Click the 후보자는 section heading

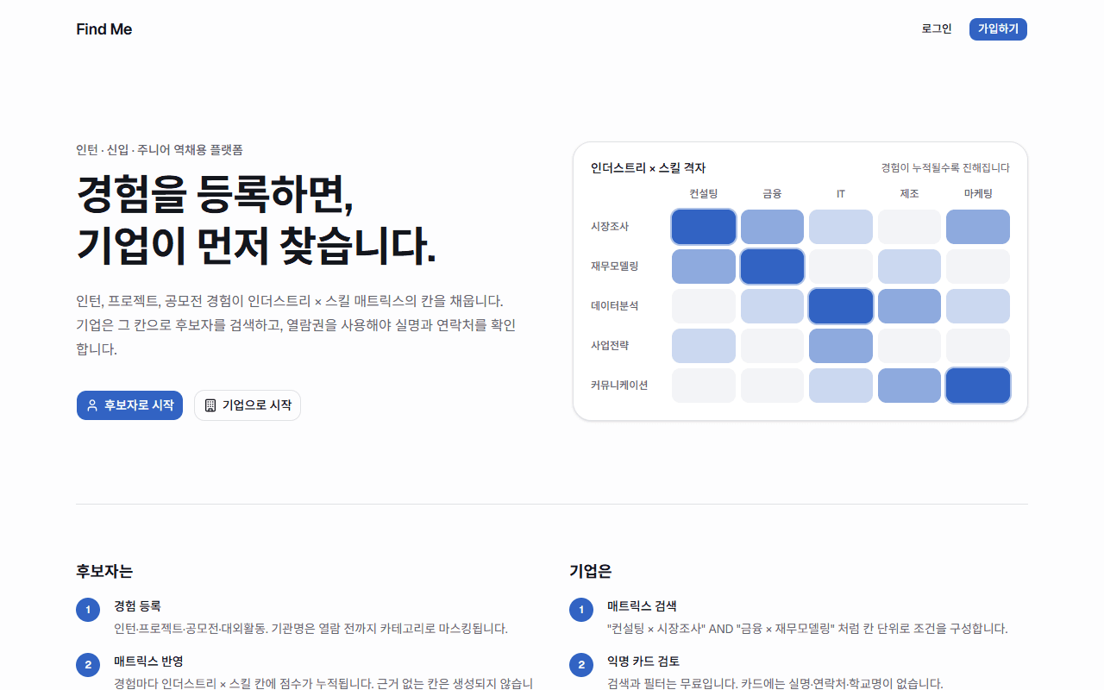coord(104,571)
